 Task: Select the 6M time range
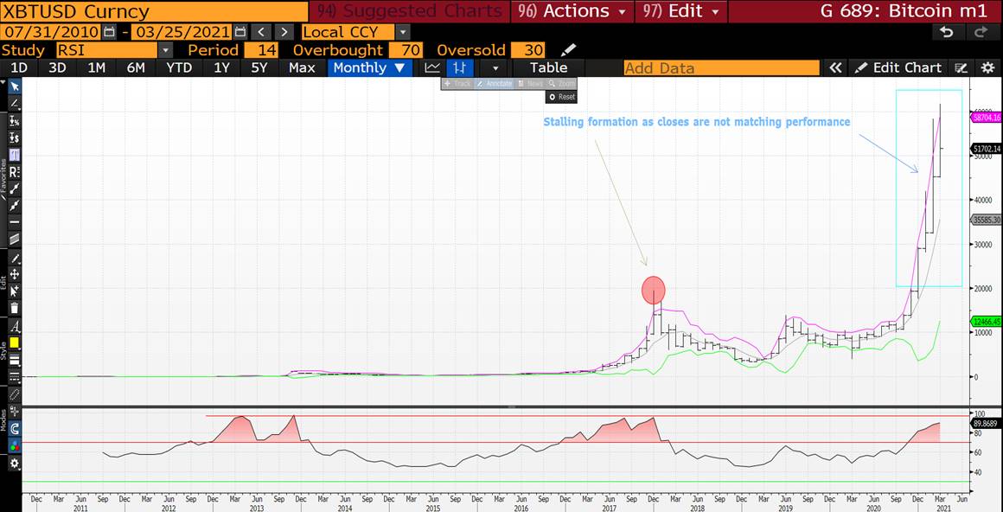(x=136, y=67)
